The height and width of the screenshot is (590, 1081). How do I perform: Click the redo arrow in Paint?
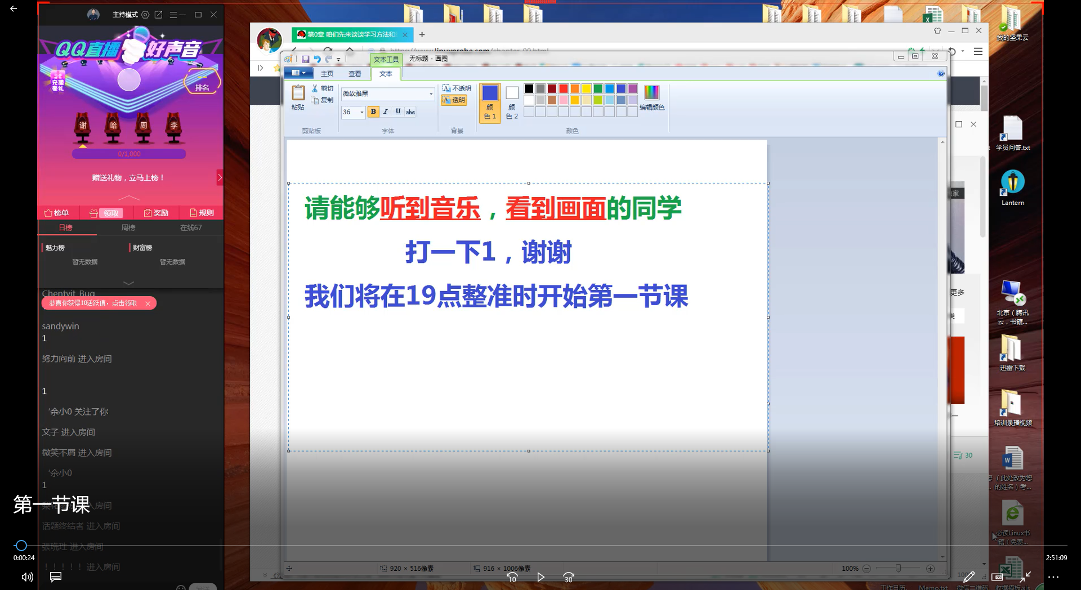tap(328, 59)
